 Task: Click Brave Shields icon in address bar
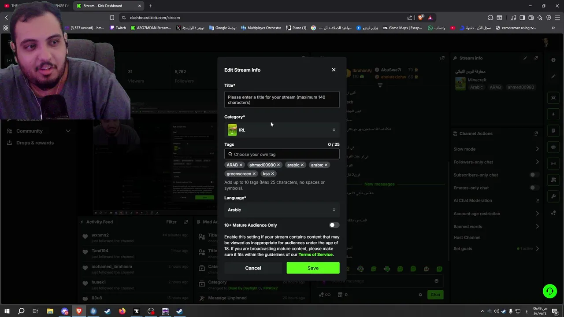pos(420,18)
